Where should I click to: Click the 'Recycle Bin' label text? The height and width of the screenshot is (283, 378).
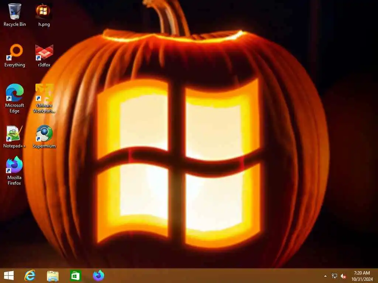[x=15, y=24]
